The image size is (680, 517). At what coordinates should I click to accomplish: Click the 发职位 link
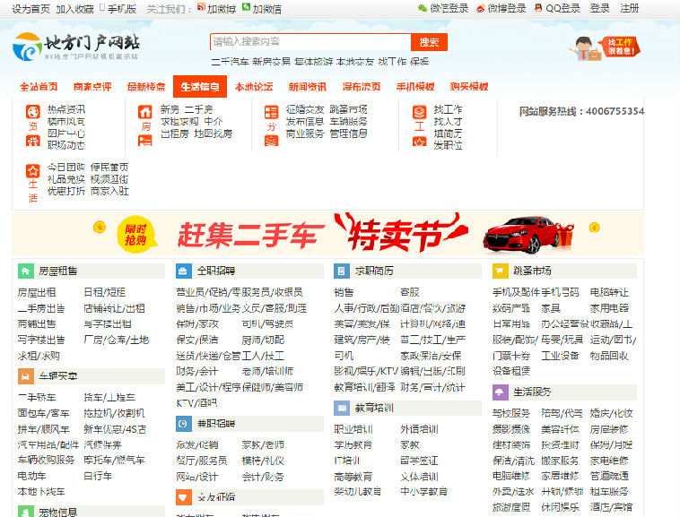[448, 145]
